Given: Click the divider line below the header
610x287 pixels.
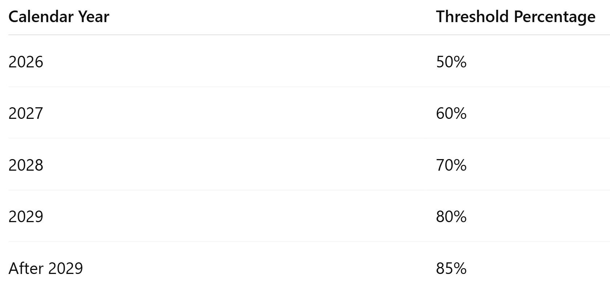Looking at the screenshot, I should (309, 35).
